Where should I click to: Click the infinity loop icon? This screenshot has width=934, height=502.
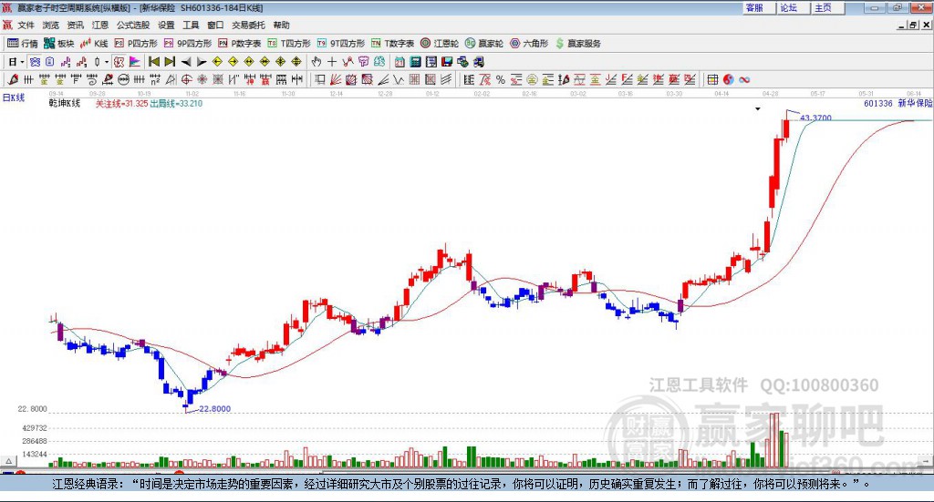(744, 79)
